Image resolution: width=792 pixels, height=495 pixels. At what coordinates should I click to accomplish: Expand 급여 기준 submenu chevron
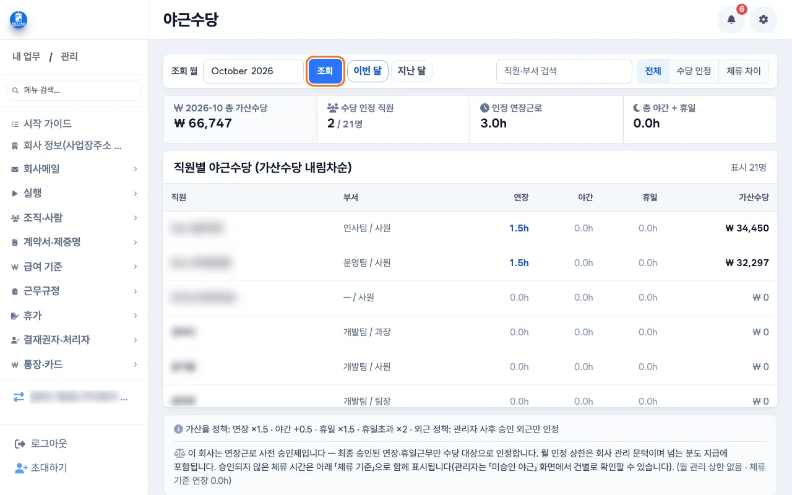(135, 267)
